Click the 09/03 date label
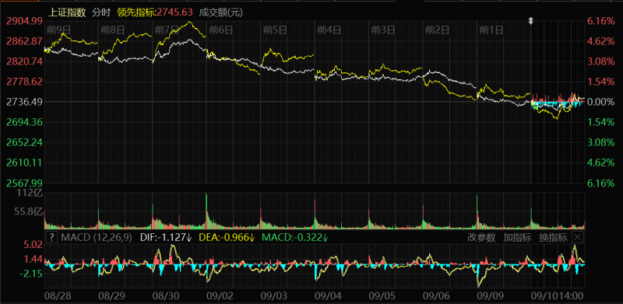Viewport: 623px width, 304px height. coord(274,296)
